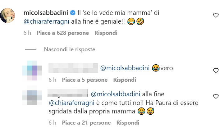Like micolsabbadini's comment with the heart
Image resolution: width=224 pixels, height=128 pixels.
(216, 15)
